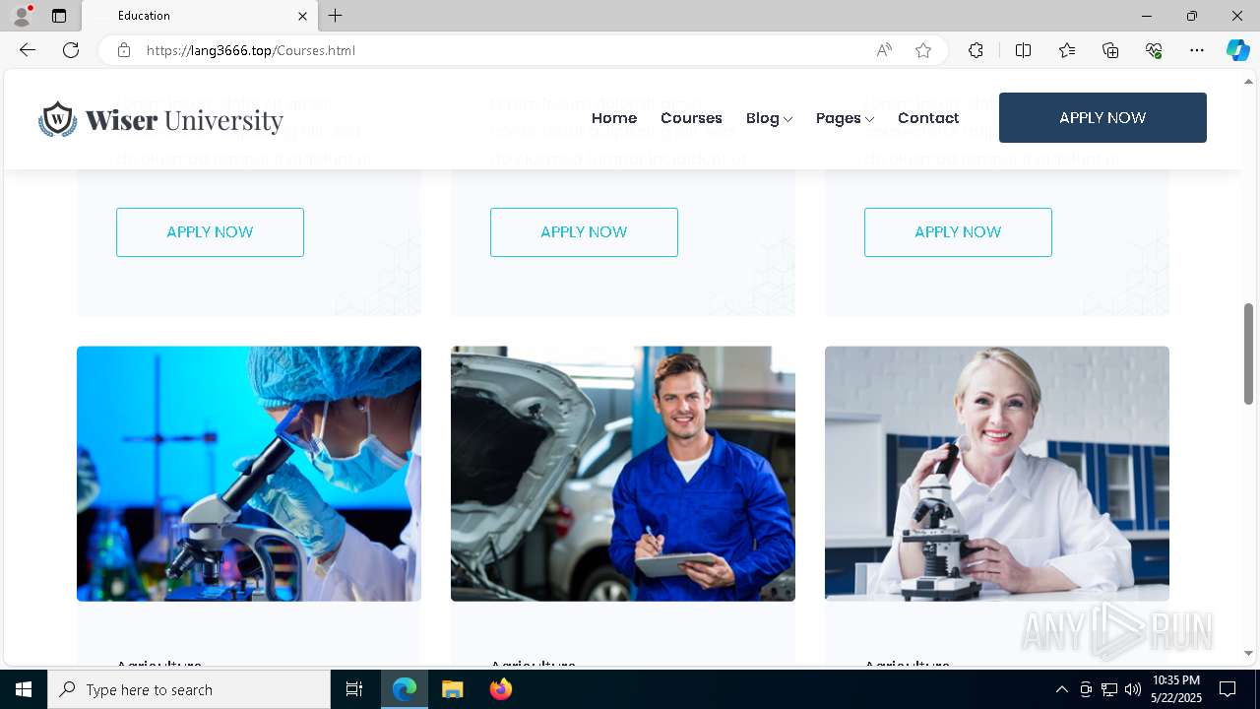The height and width of the screenshot is (709, 1260).
Task: Open Contact nav item
Action: [x=928, y=118]
